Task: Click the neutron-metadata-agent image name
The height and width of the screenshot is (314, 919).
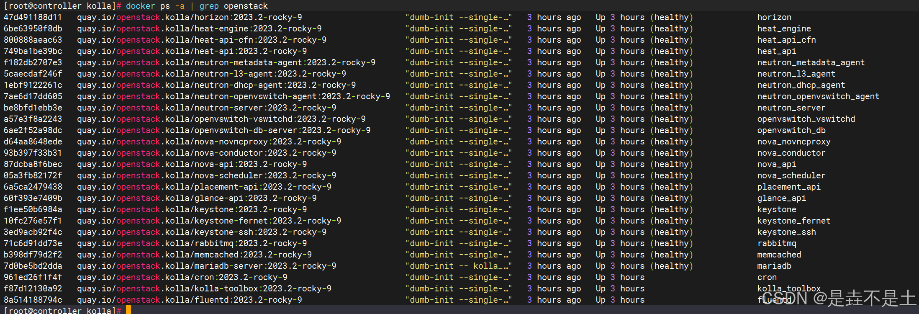Action: pyautogui.click(x=285, y=62)
